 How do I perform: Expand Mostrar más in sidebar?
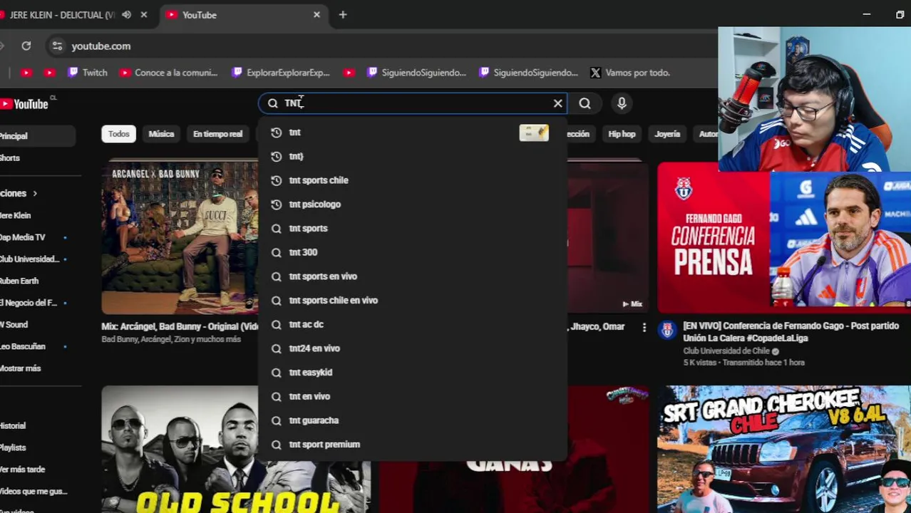point(20,368)
